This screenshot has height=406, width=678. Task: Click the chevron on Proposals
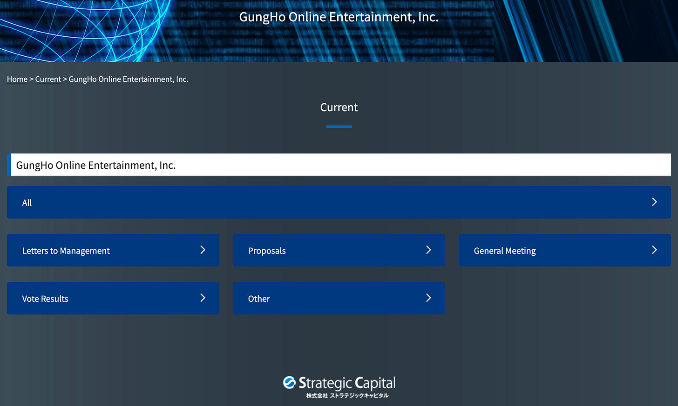coord(428,250)
